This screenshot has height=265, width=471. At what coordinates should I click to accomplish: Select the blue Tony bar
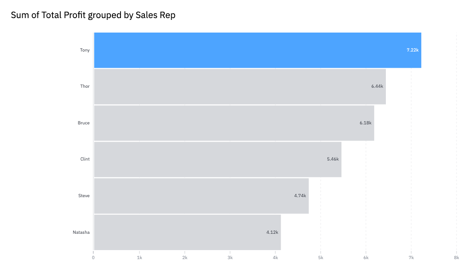tap(257, 50)
